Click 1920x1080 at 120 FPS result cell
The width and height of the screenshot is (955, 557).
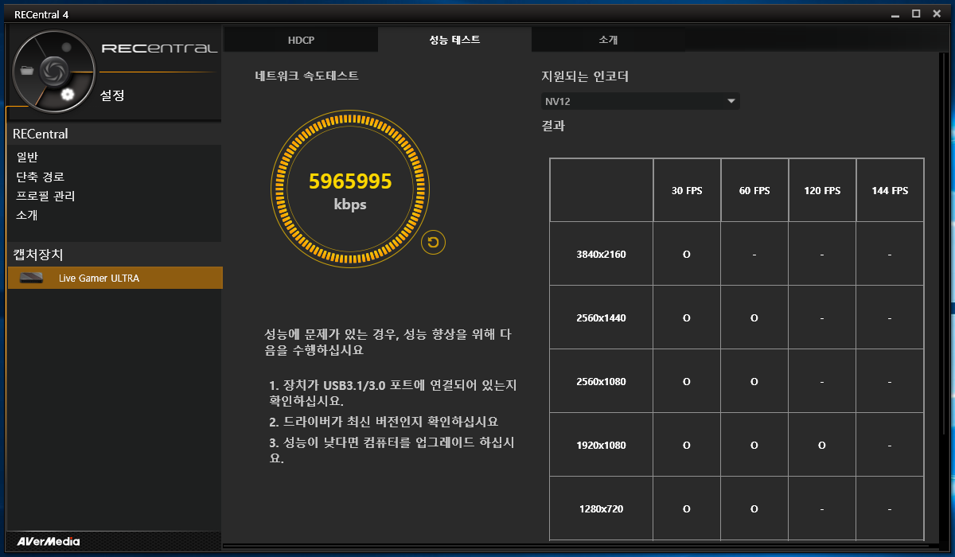click(822, 445)
